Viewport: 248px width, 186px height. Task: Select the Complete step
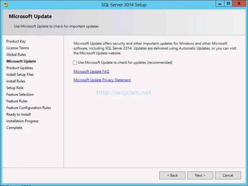pos(14,128)
